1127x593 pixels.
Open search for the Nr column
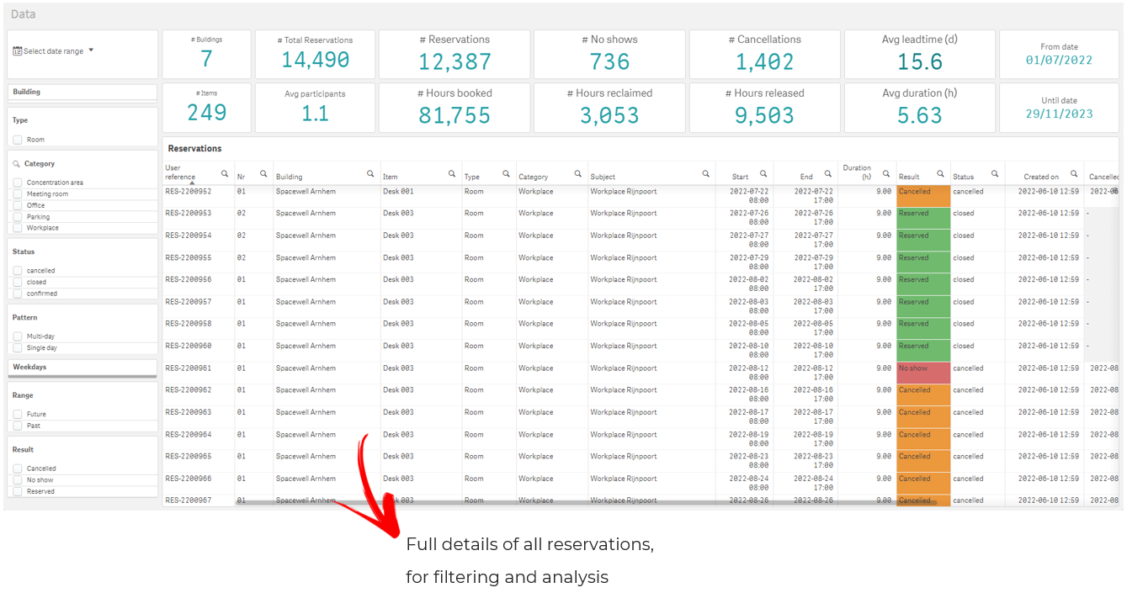coord(263,174)
